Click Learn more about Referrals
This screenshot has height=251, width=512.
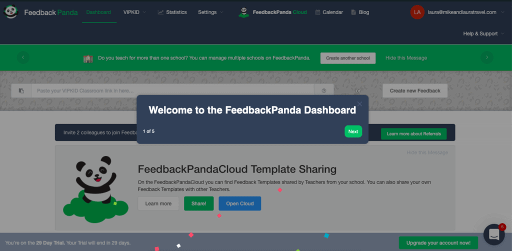pos(413,134)
